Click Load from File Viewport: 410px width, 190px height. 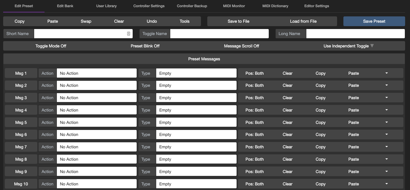coord(303,21)
